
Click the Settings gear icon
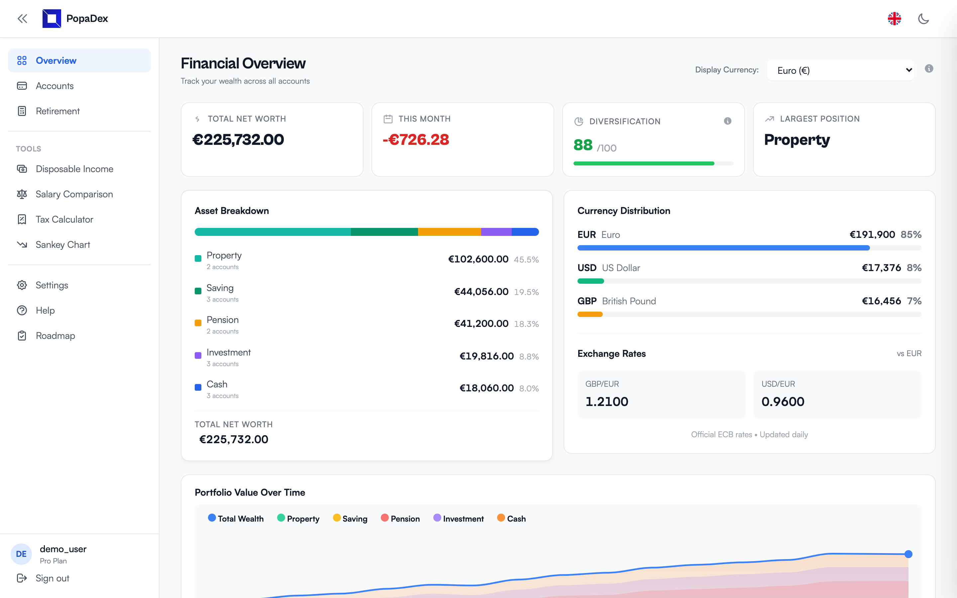coord(22,285)
